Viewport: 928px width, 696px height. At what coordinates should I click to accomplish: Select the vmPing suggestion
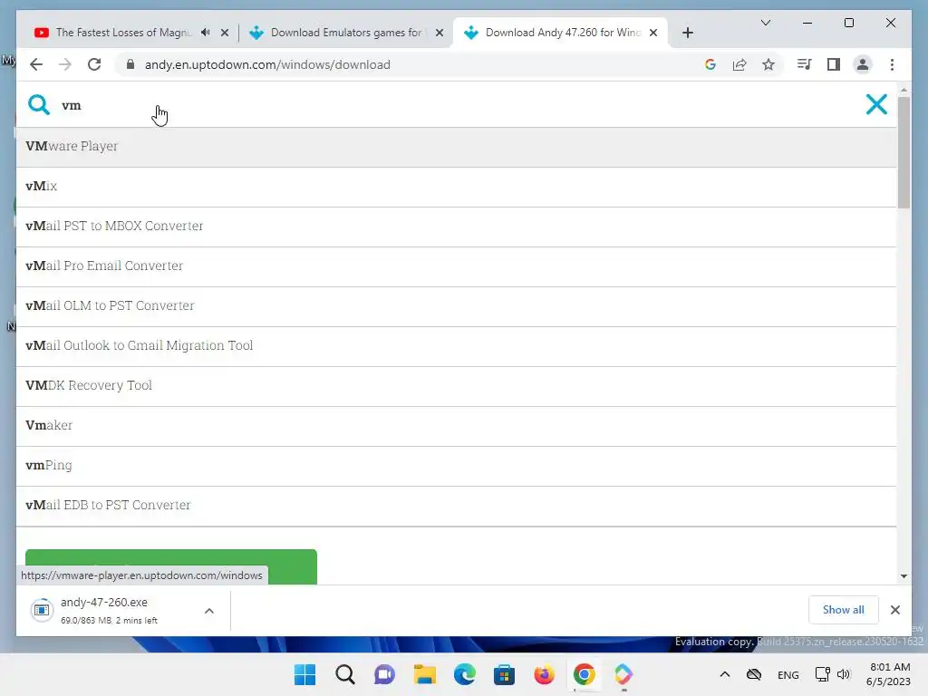click(x=456, y=465)
